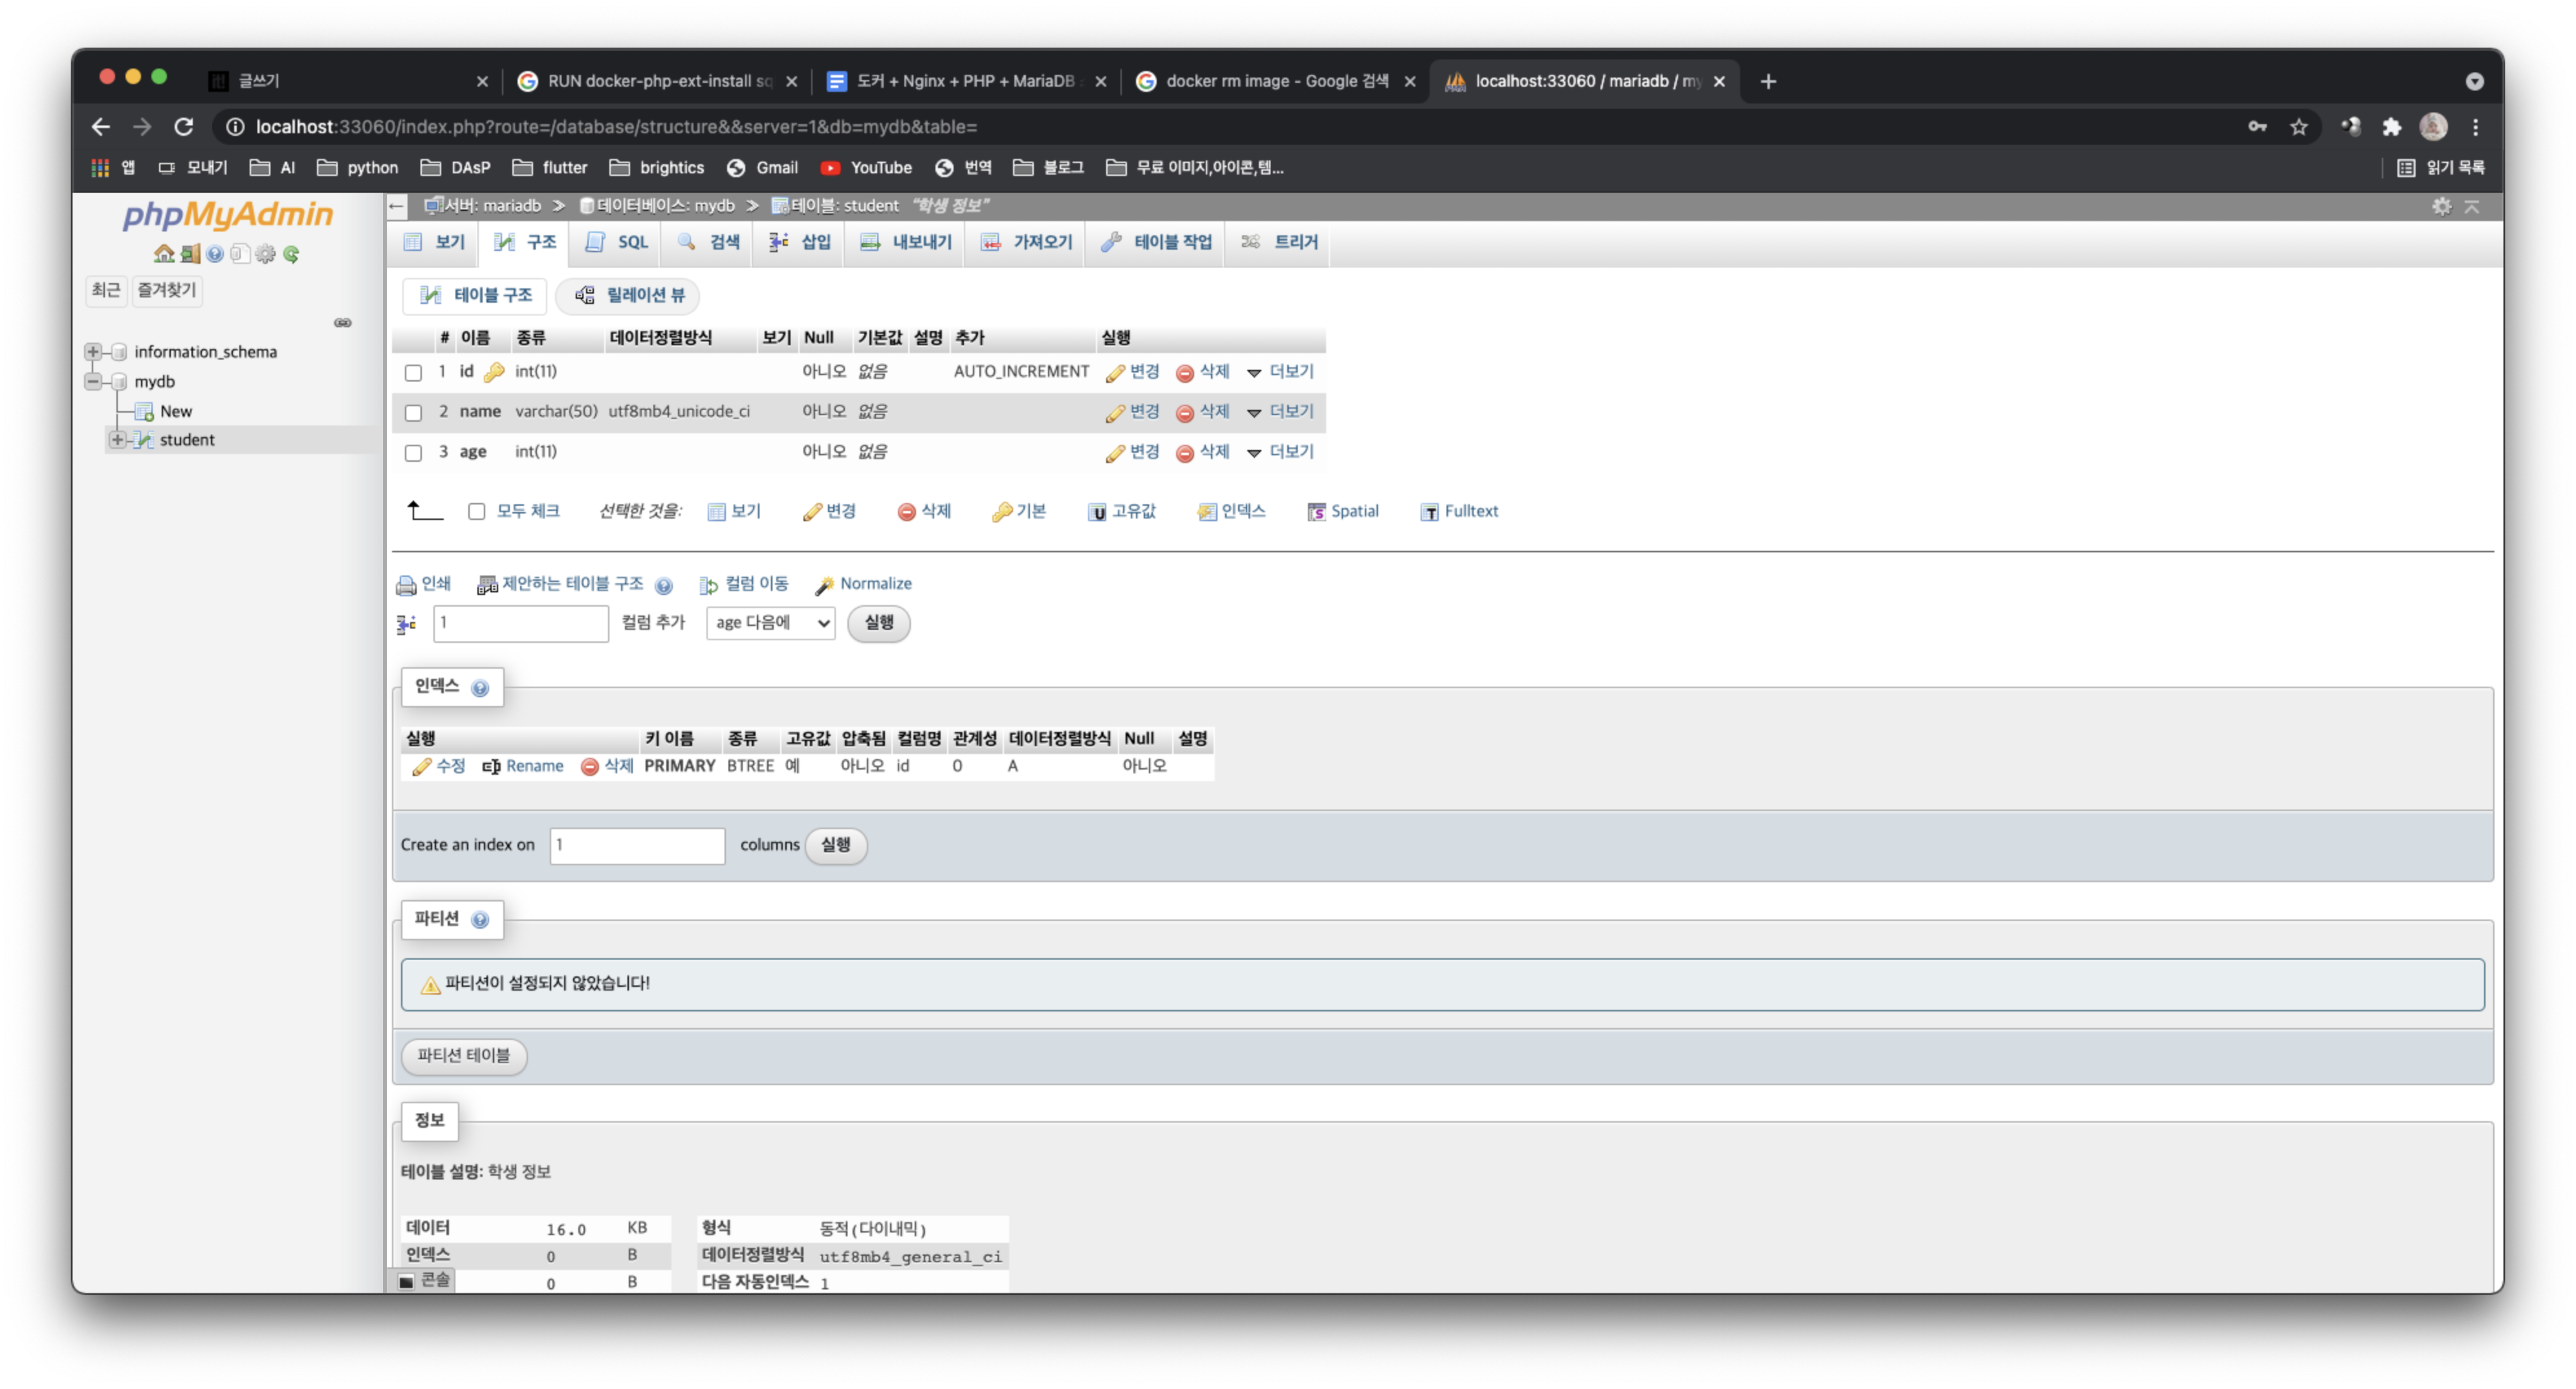Expand the information_schema database tree
This screenshot has height=1389, width=2576.
[93, 352]
